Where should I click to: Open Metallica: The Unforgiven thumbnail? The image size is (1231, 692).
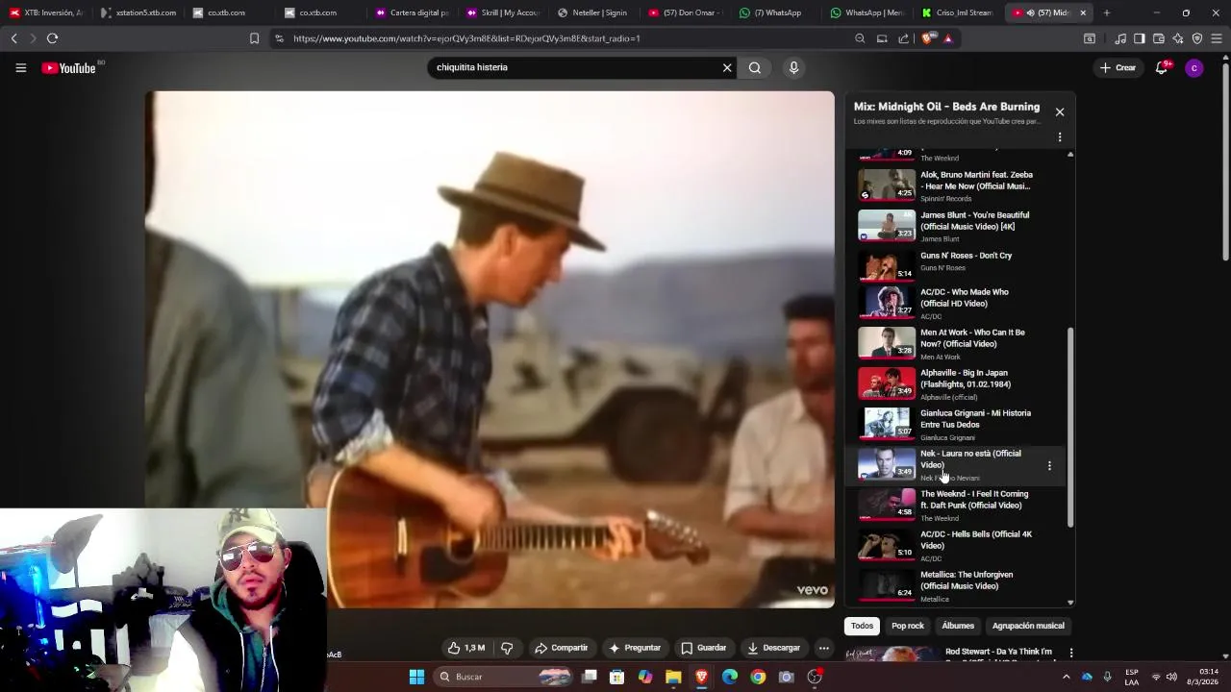pyautogui.click(x=887, y=584)
